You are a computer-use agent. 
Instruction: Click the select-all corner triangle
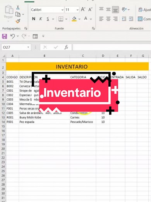(x=4, y=56)
